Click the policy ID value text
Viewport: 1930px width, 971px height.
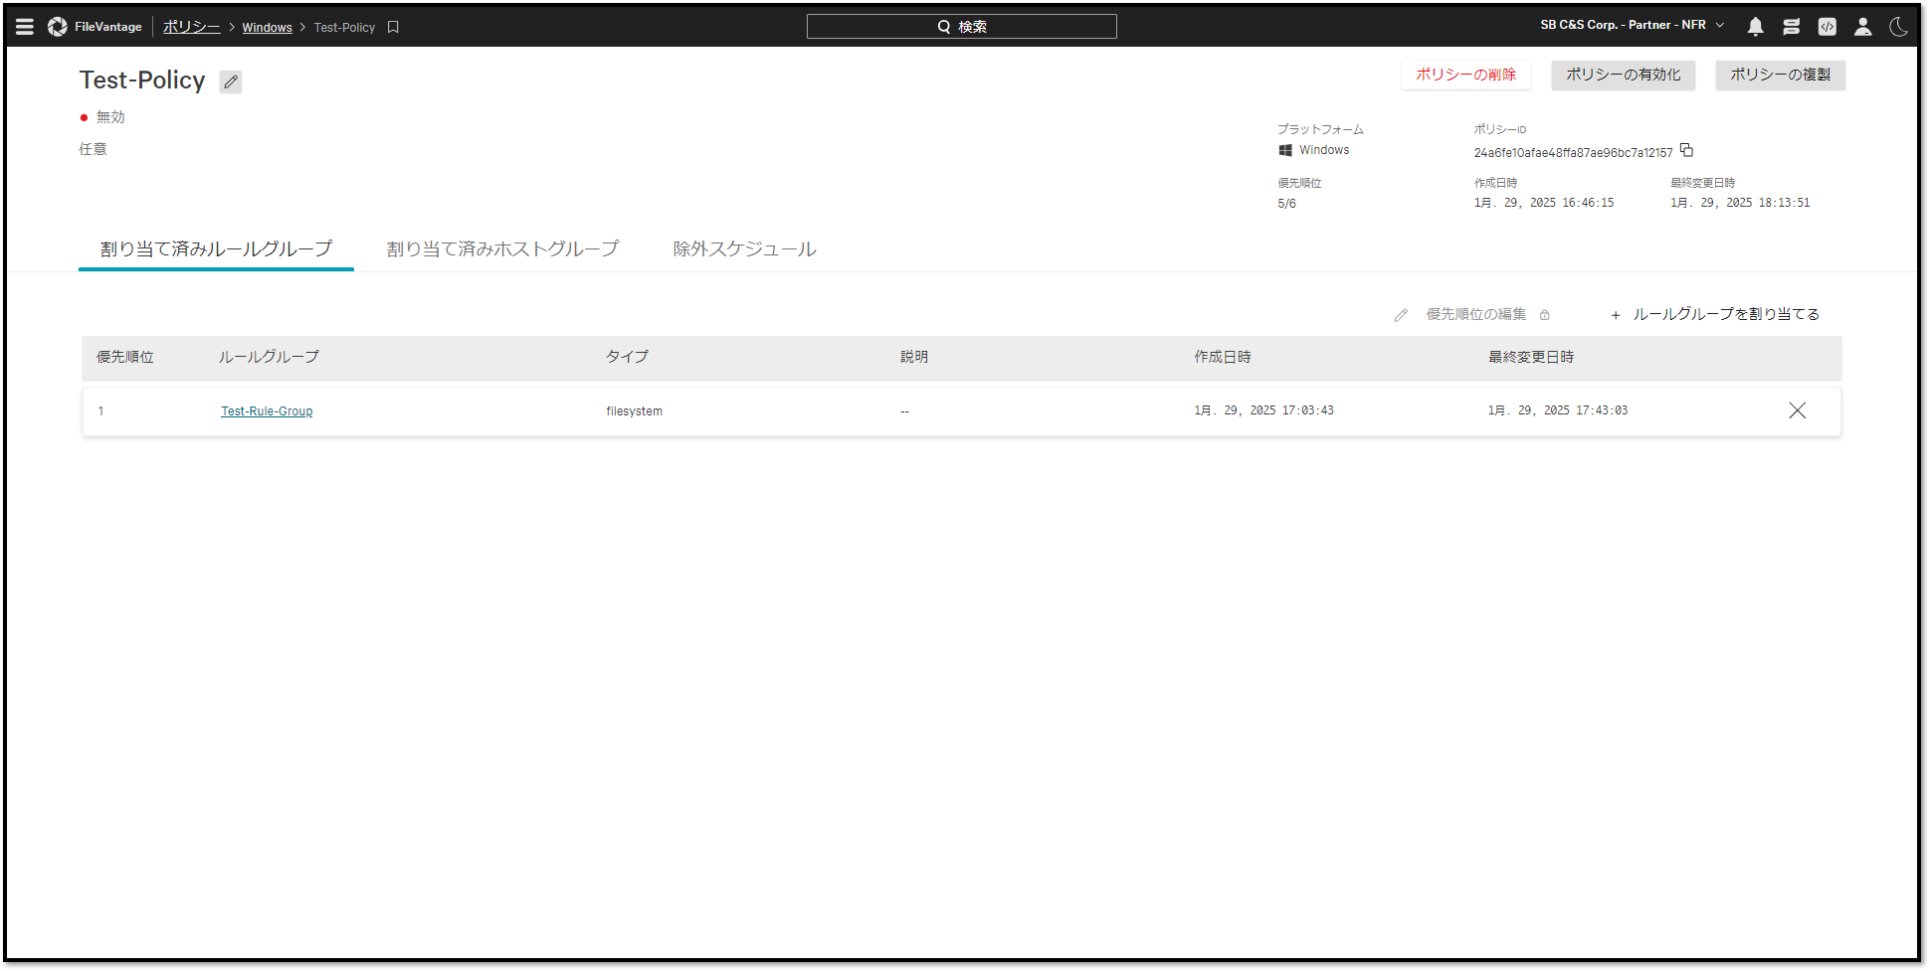1573,153
